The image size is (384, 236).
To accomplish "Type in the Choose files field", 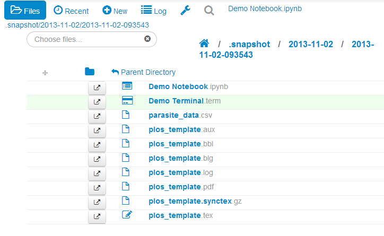I will [85, 39].
